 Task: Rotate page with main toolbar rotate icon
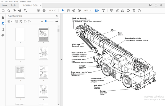[139, 10]
